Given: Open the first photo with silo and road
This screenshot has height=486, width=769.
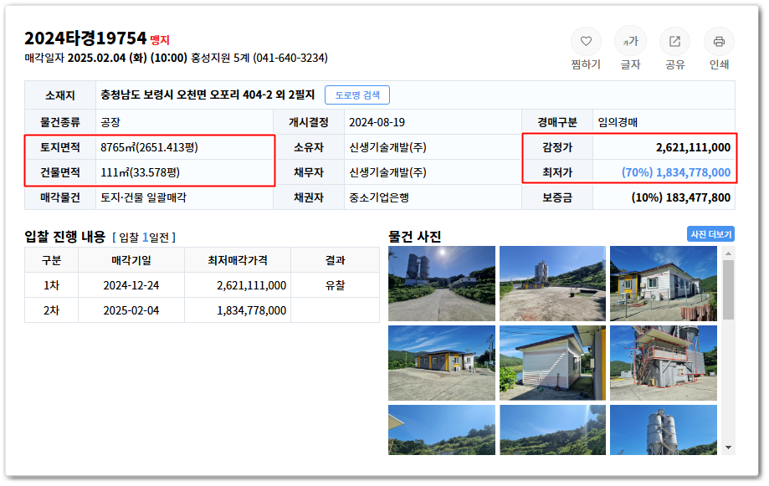Looking at the screenshot, I should pyautogui.click(x=442, y=284).
